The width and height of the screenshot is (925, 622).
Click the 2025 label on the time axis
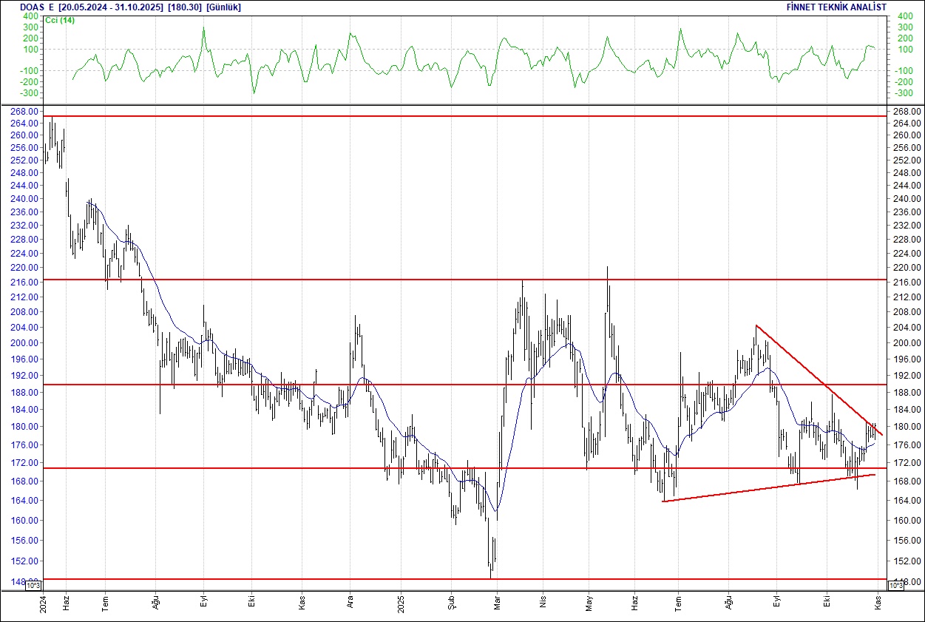click(x=400, y=603)
